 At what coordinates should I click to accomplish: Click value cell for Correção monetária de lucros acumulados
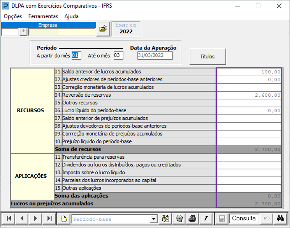pos(249,87)
